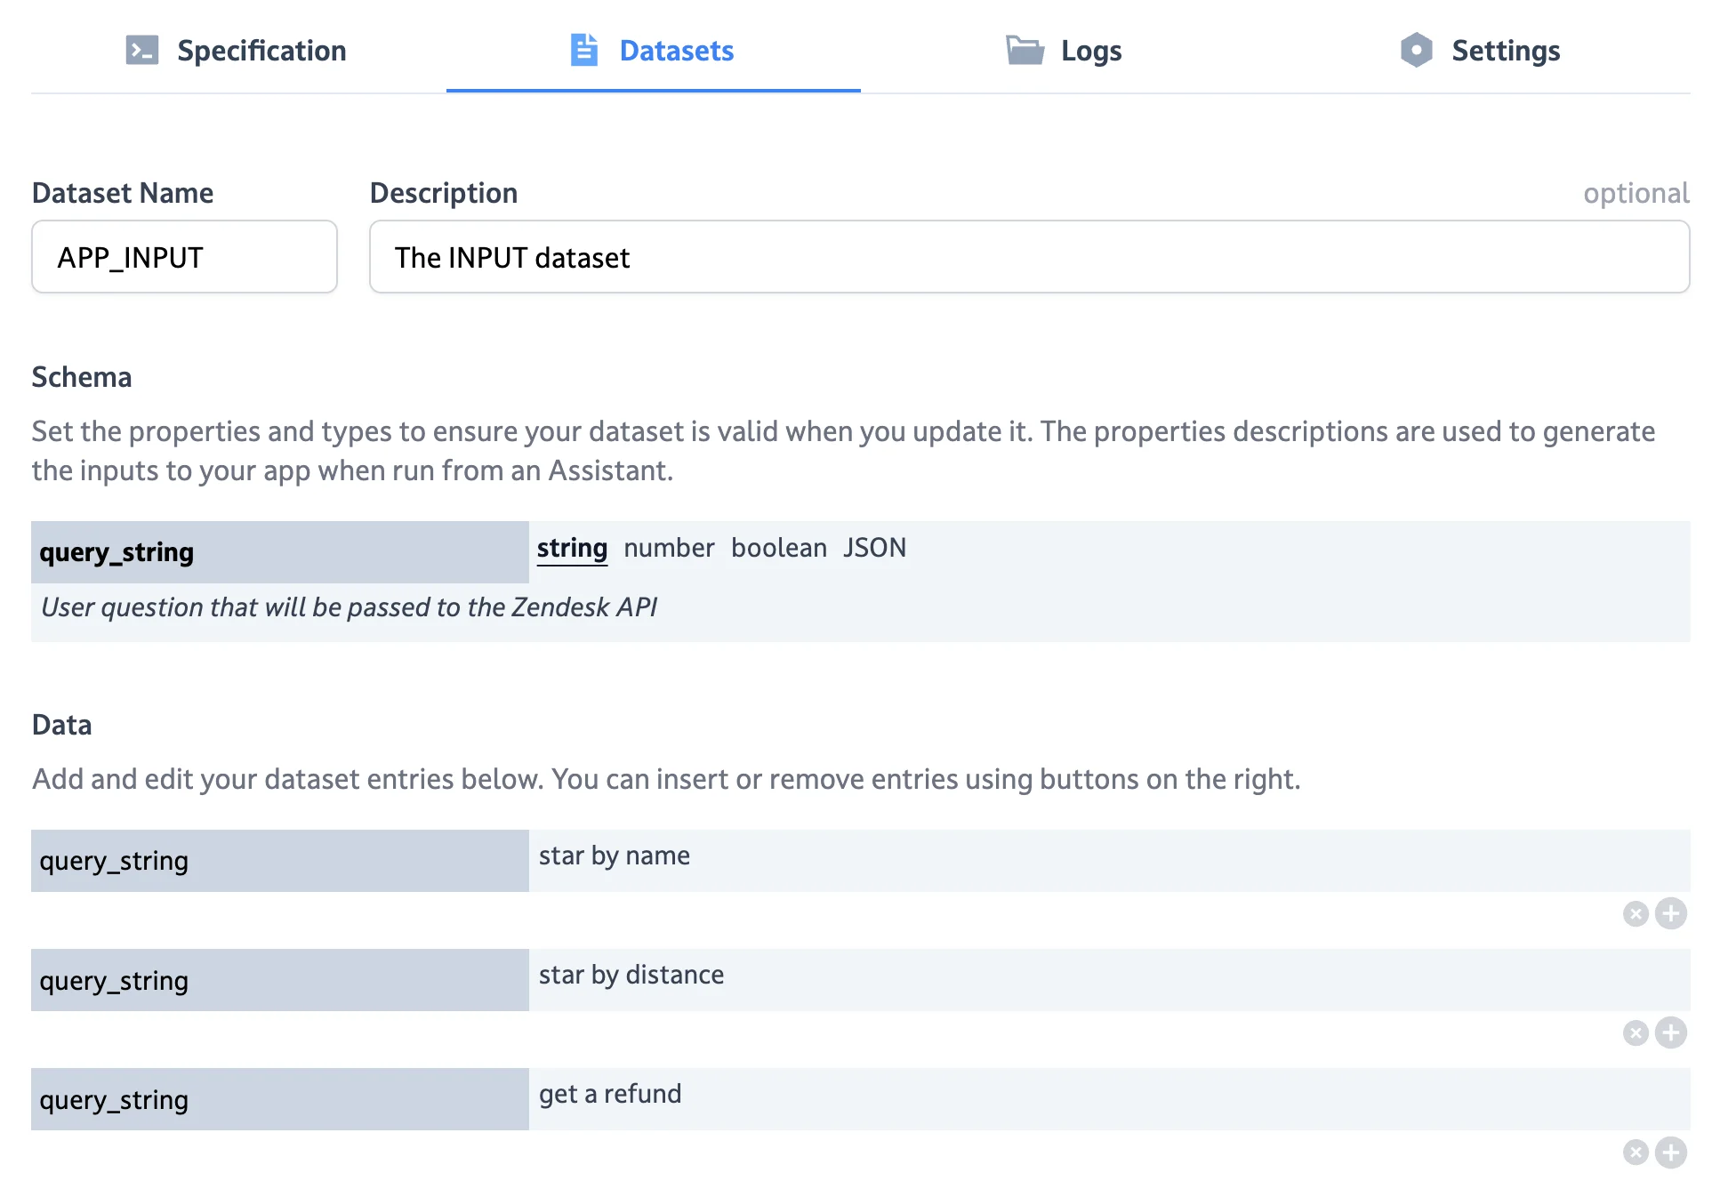Add a new entry after "get a refund"

tap(1671, 1153)
